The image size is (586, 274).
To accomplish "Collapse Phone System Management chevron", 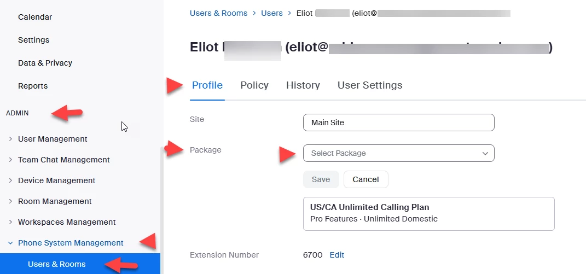I will click(x=10, y=243).
